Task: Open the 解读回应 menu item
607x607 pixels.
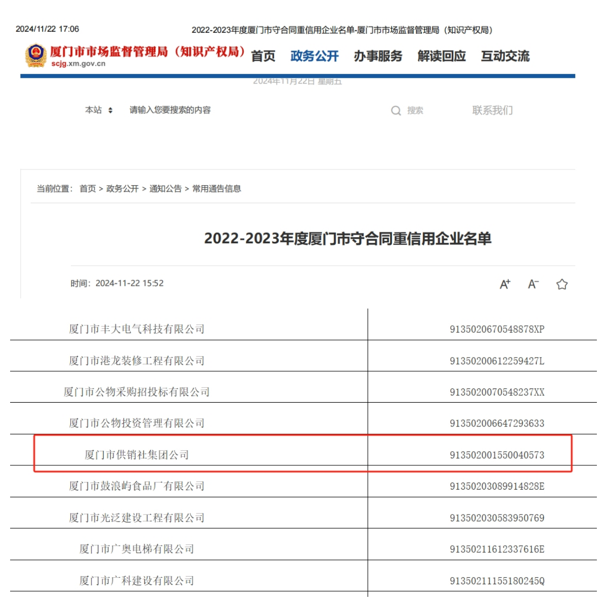Action: tap(442, 56)
